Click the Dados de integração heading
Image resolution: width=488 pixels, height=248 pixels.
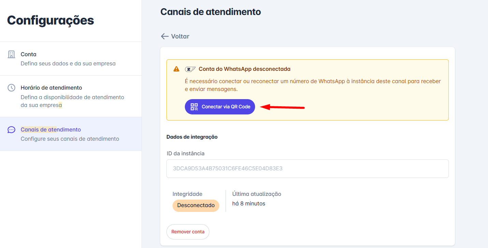point(192,137)
